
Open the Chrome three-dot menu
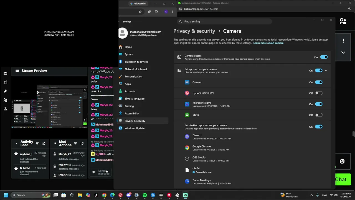tap(173, 12)
